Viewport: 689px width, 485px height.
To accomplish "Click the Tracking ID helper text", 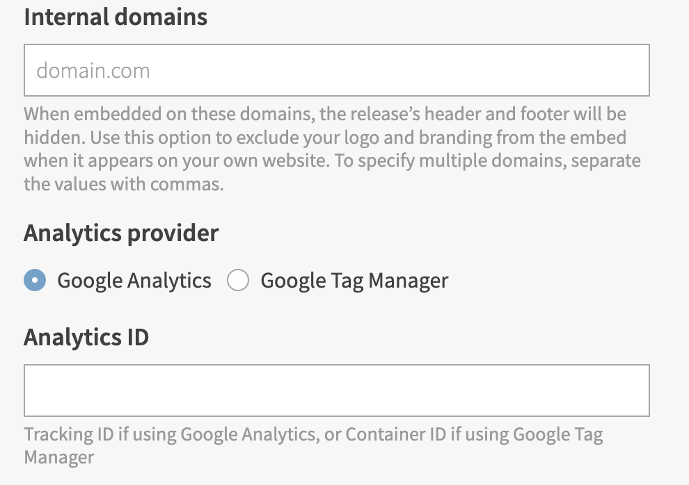I will [313, 436].
